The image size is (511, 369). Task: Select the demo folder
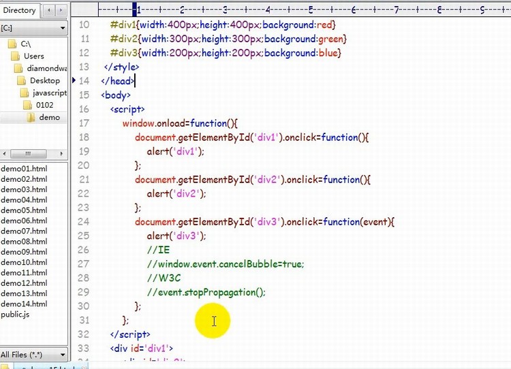click(50, 117)
